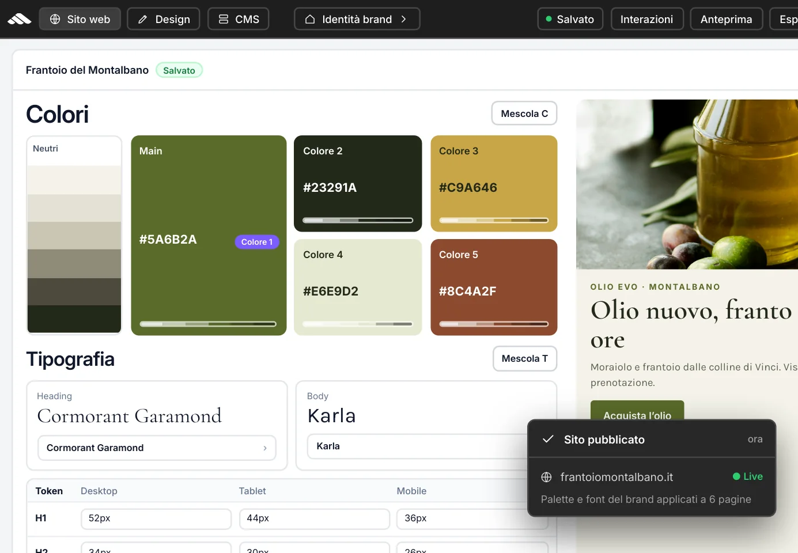
Task: Click the olive oil preview image
Action: pyautogui.click(x=687, y=184)
